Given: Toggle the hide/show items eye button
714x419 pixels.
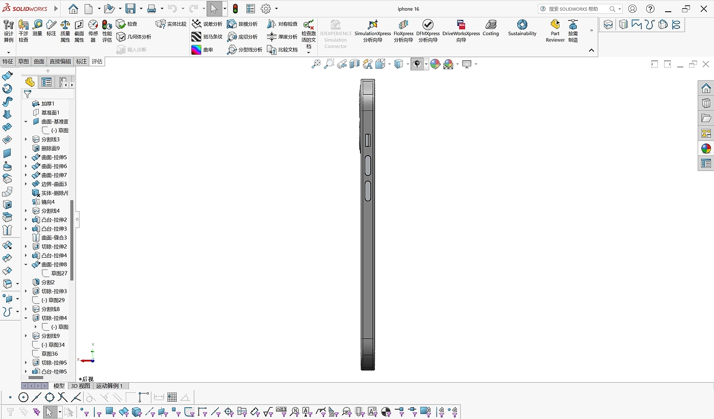Looking at the screenshot, I should click(x=417, y=64).
